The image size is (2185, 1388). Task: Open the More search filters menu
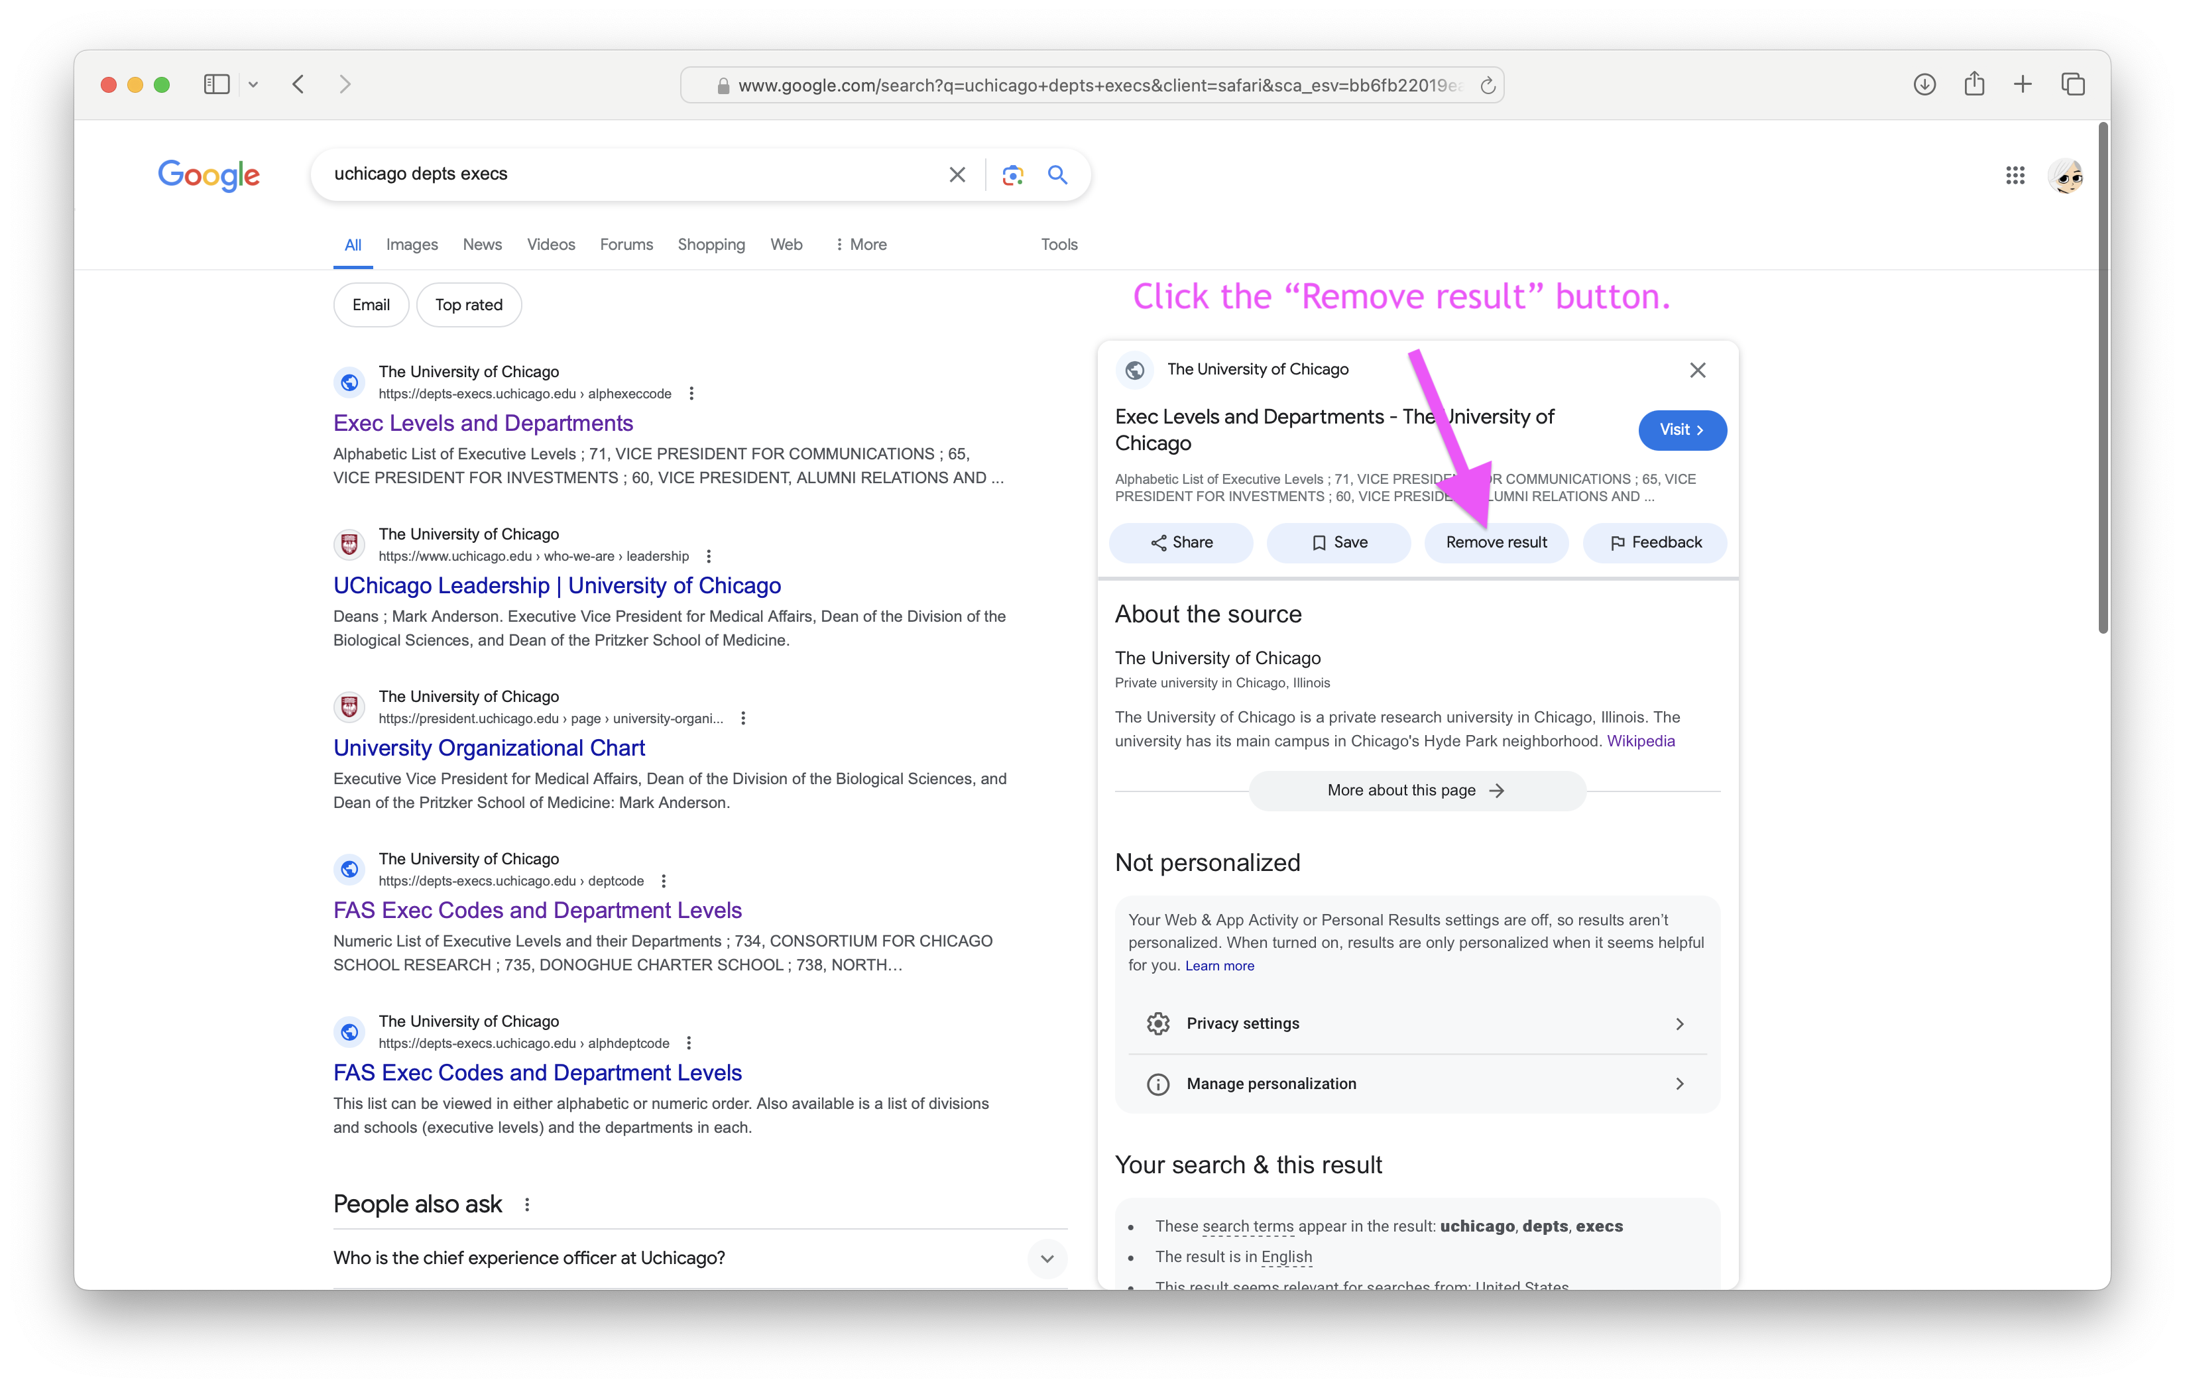tap(860, 245)
